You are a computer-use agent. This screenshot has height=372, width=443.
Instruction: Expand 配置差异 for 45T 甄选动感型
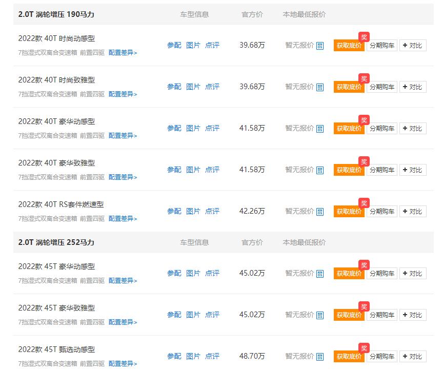point(123,364)
